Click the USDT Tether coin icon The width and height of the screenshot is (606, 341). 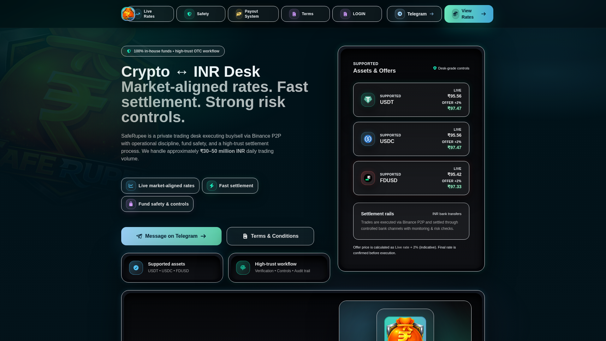click(368, 100)
